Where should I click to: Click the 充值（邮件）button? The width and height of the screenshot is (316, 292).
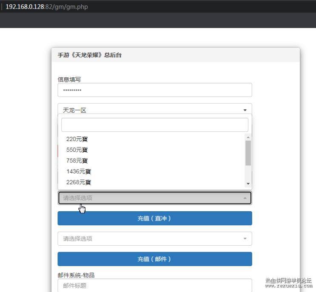[x=154, y=259]
